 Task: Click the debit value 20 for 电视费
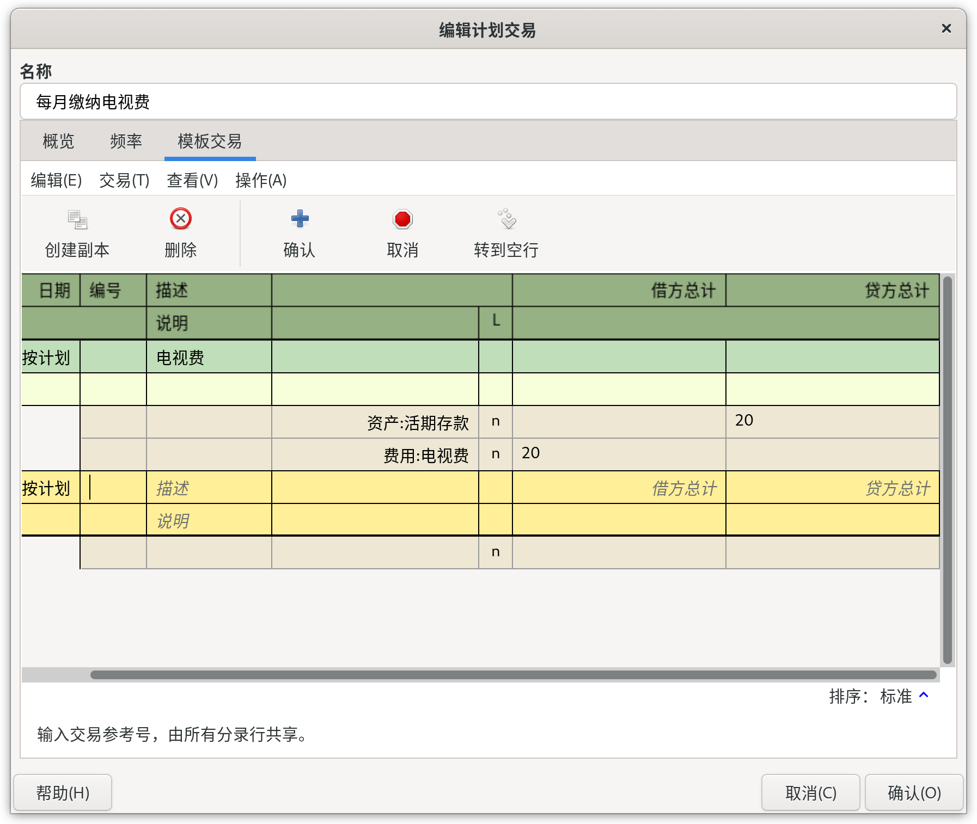pyautogui.click(x=619, y=453)
